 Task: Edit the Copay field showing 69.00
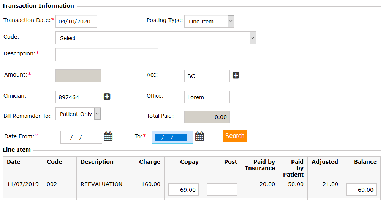[183, 189]
